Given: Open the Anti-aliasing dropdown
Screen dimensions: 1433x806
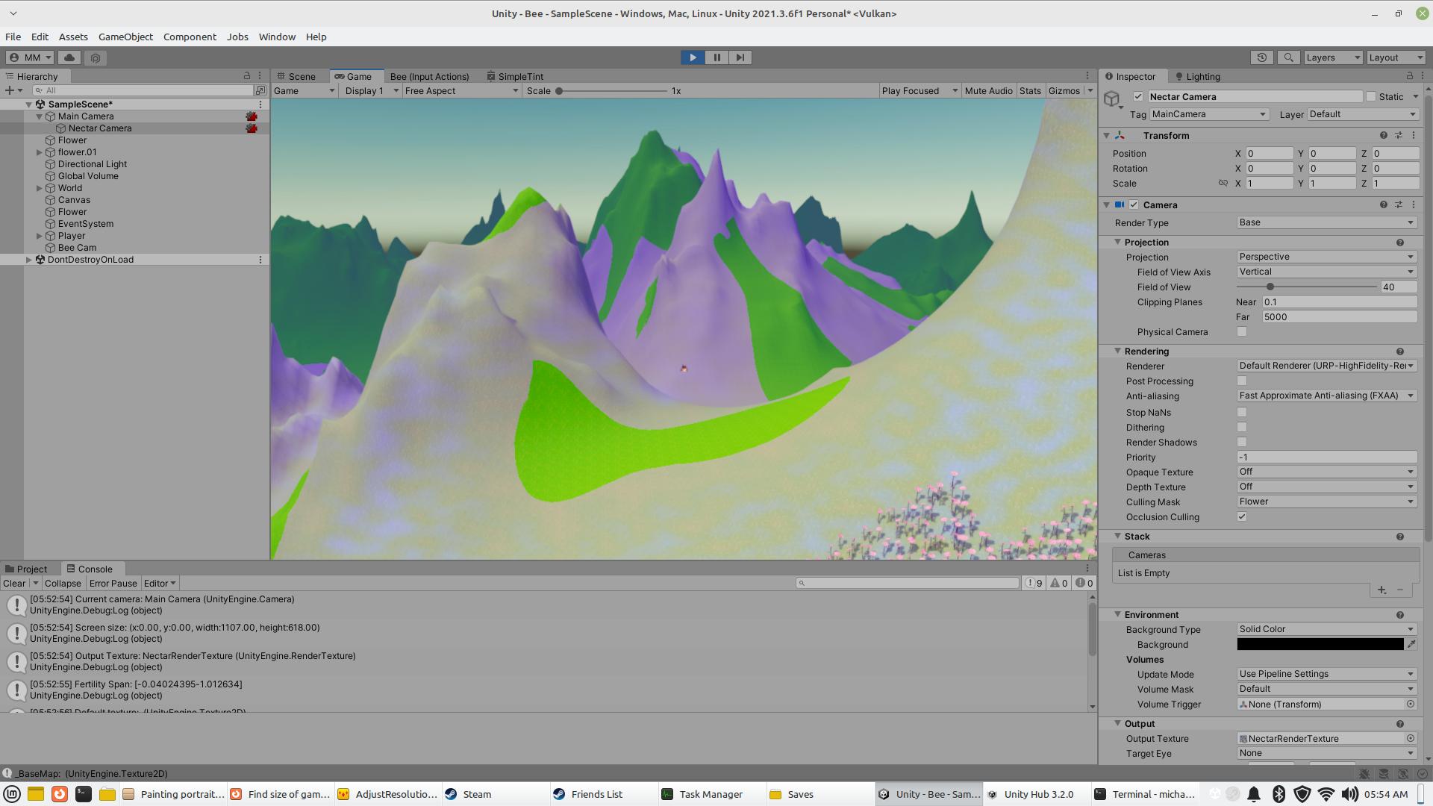Looking at the screenshot, I should coord(1324,396).
